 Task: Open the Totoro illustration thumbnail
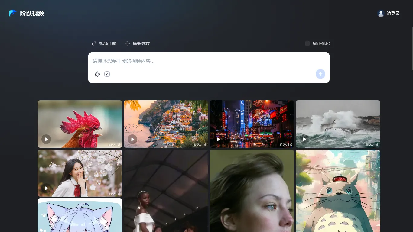point(338,190)
